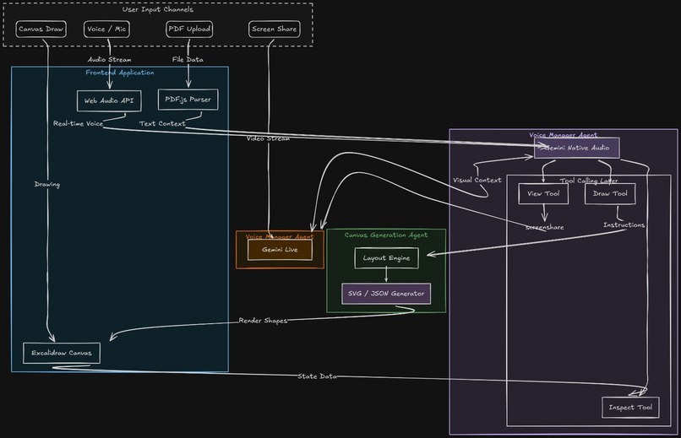Viewport: 681px width, 438px height.
Task: Click the Inspect Tool box
Action: [x=630, y=408]
